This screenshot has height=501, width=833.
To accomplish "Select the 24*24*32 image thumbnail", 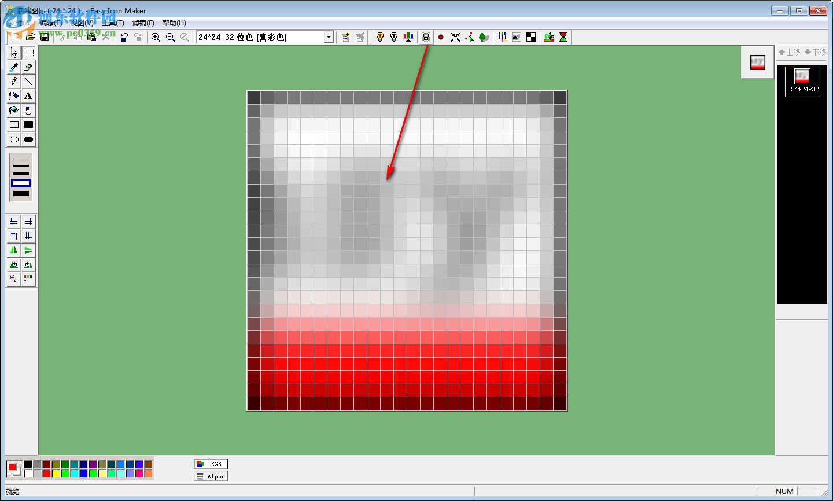I will 802,81.
